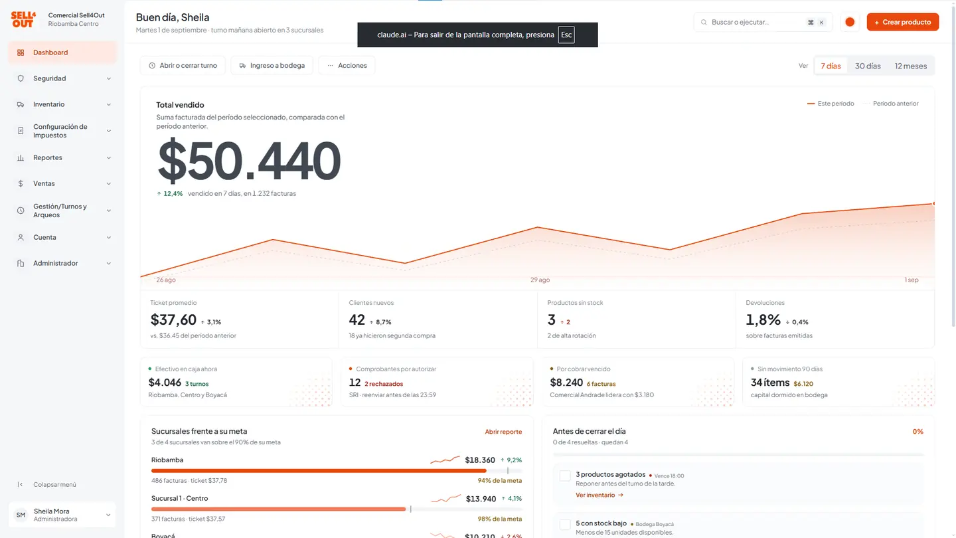Click the magnifier icon in the search box
This screenshot has width=956, height=538.
point(704,22)
